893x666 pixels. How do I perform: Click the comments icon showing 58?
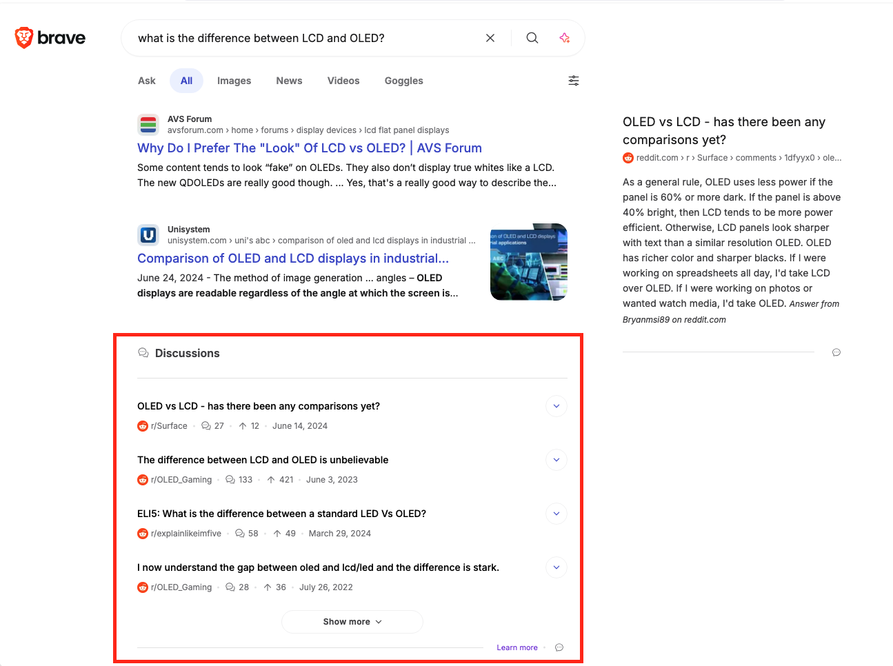[x=240, y=534]
